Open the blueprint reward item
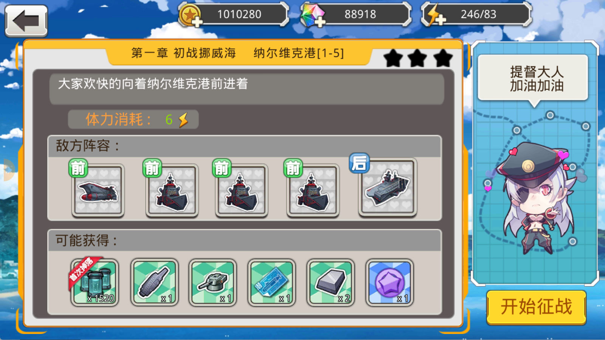 271,282
